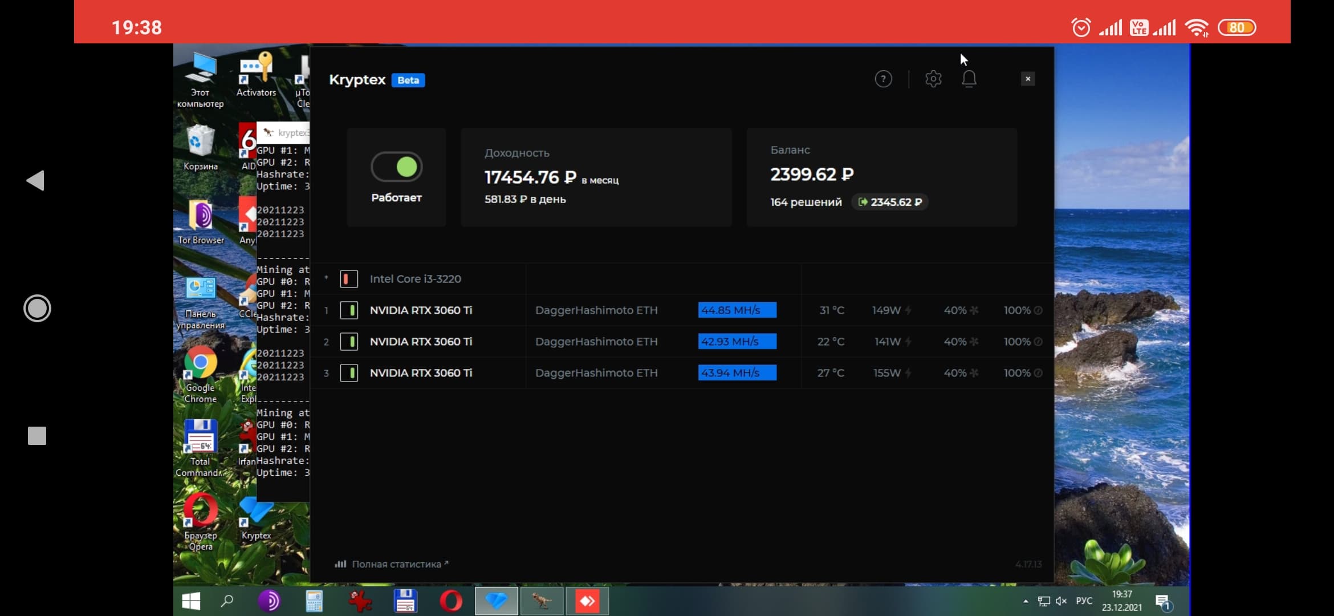Viewport: 1334px width, 616px height.
Task: Click the 155W power icon for GPU 3
Action: coord(908,373)
